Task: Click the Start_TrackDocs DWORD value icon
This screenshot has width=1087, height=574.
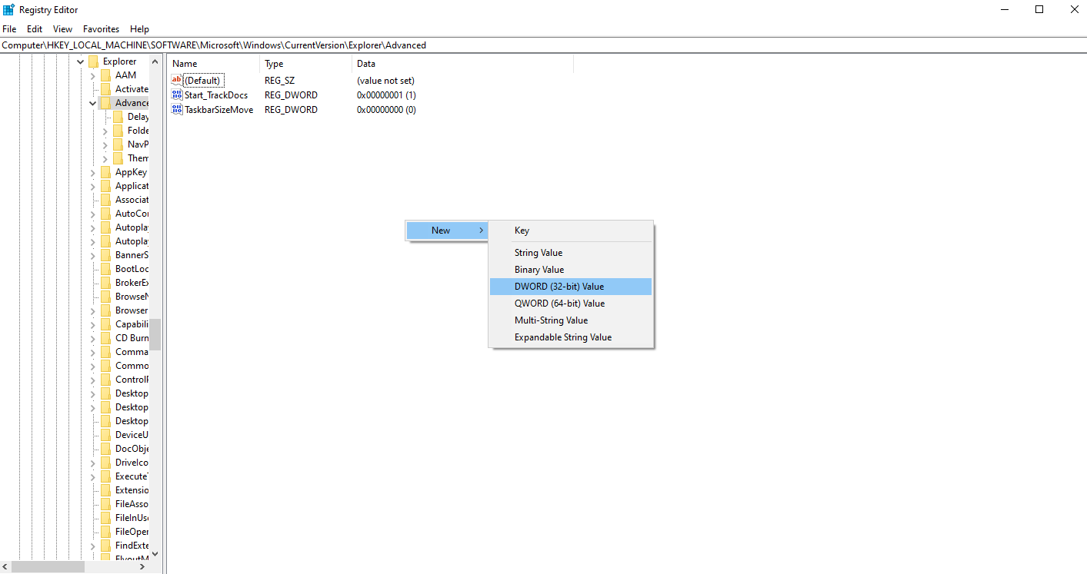Action: click(x=177, y=95)
